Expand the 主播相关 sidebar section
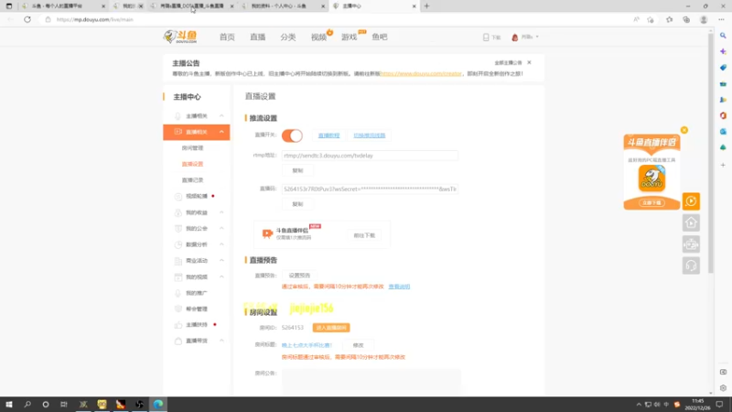The image size is (732, 412). (x=221, y=116)
